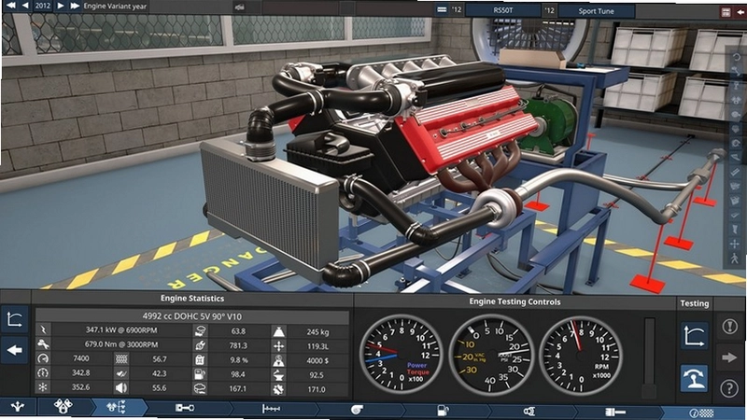Open the exclamation warnings button

729,326
